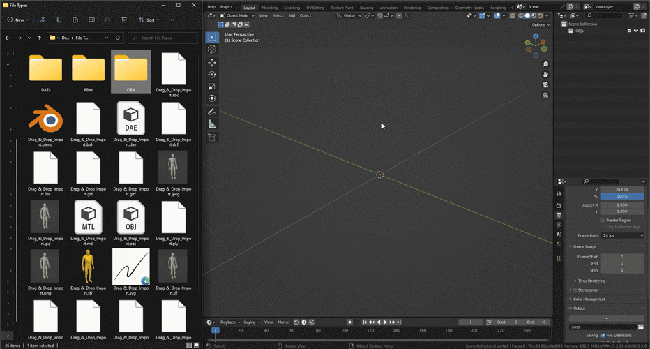Open the World properties tab

(559, 244)
